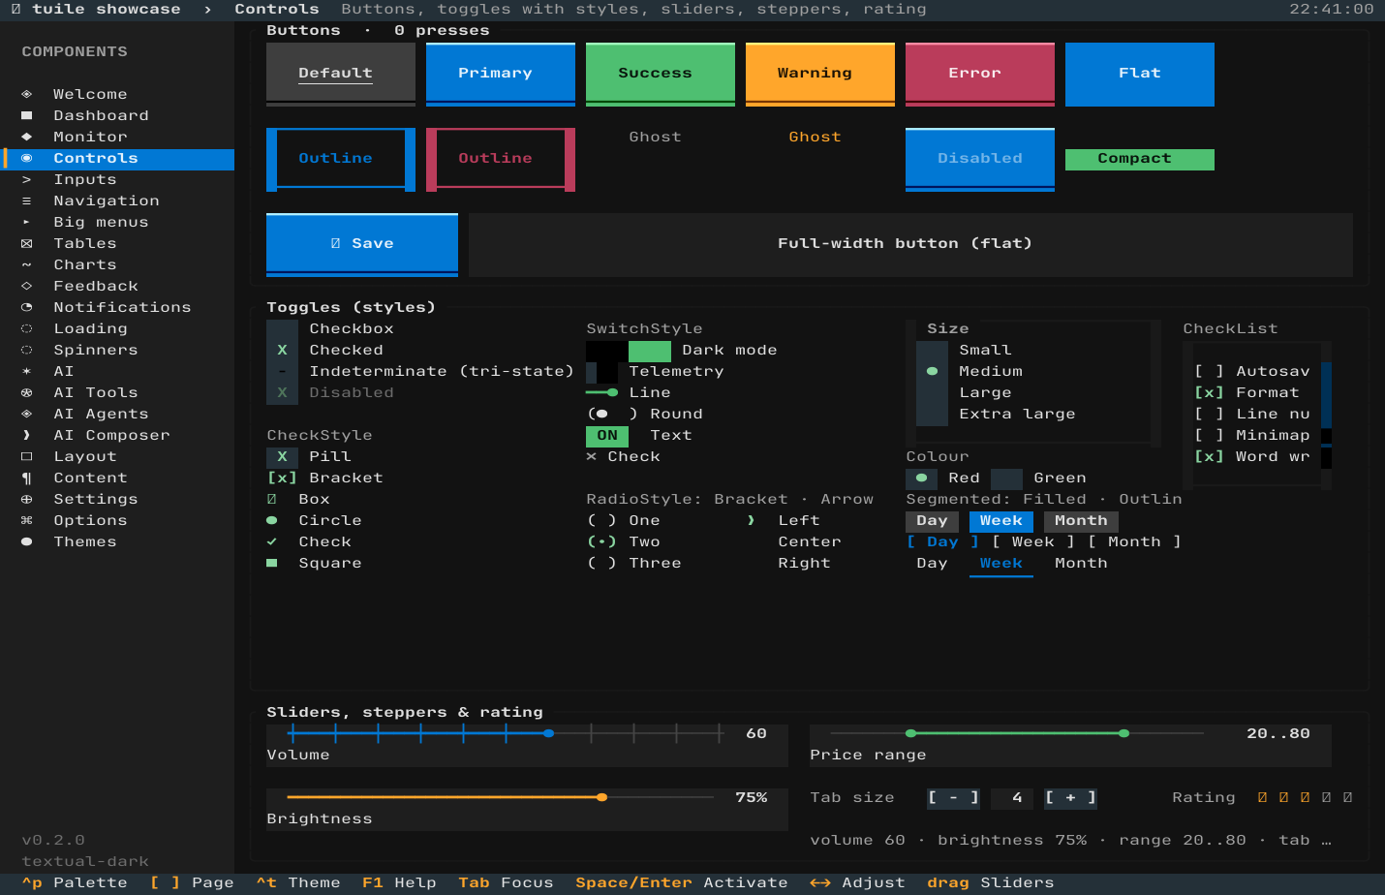Check Minimap in the CheckList
This screenshot has height=895, width=1385.
coord(1251,435)
